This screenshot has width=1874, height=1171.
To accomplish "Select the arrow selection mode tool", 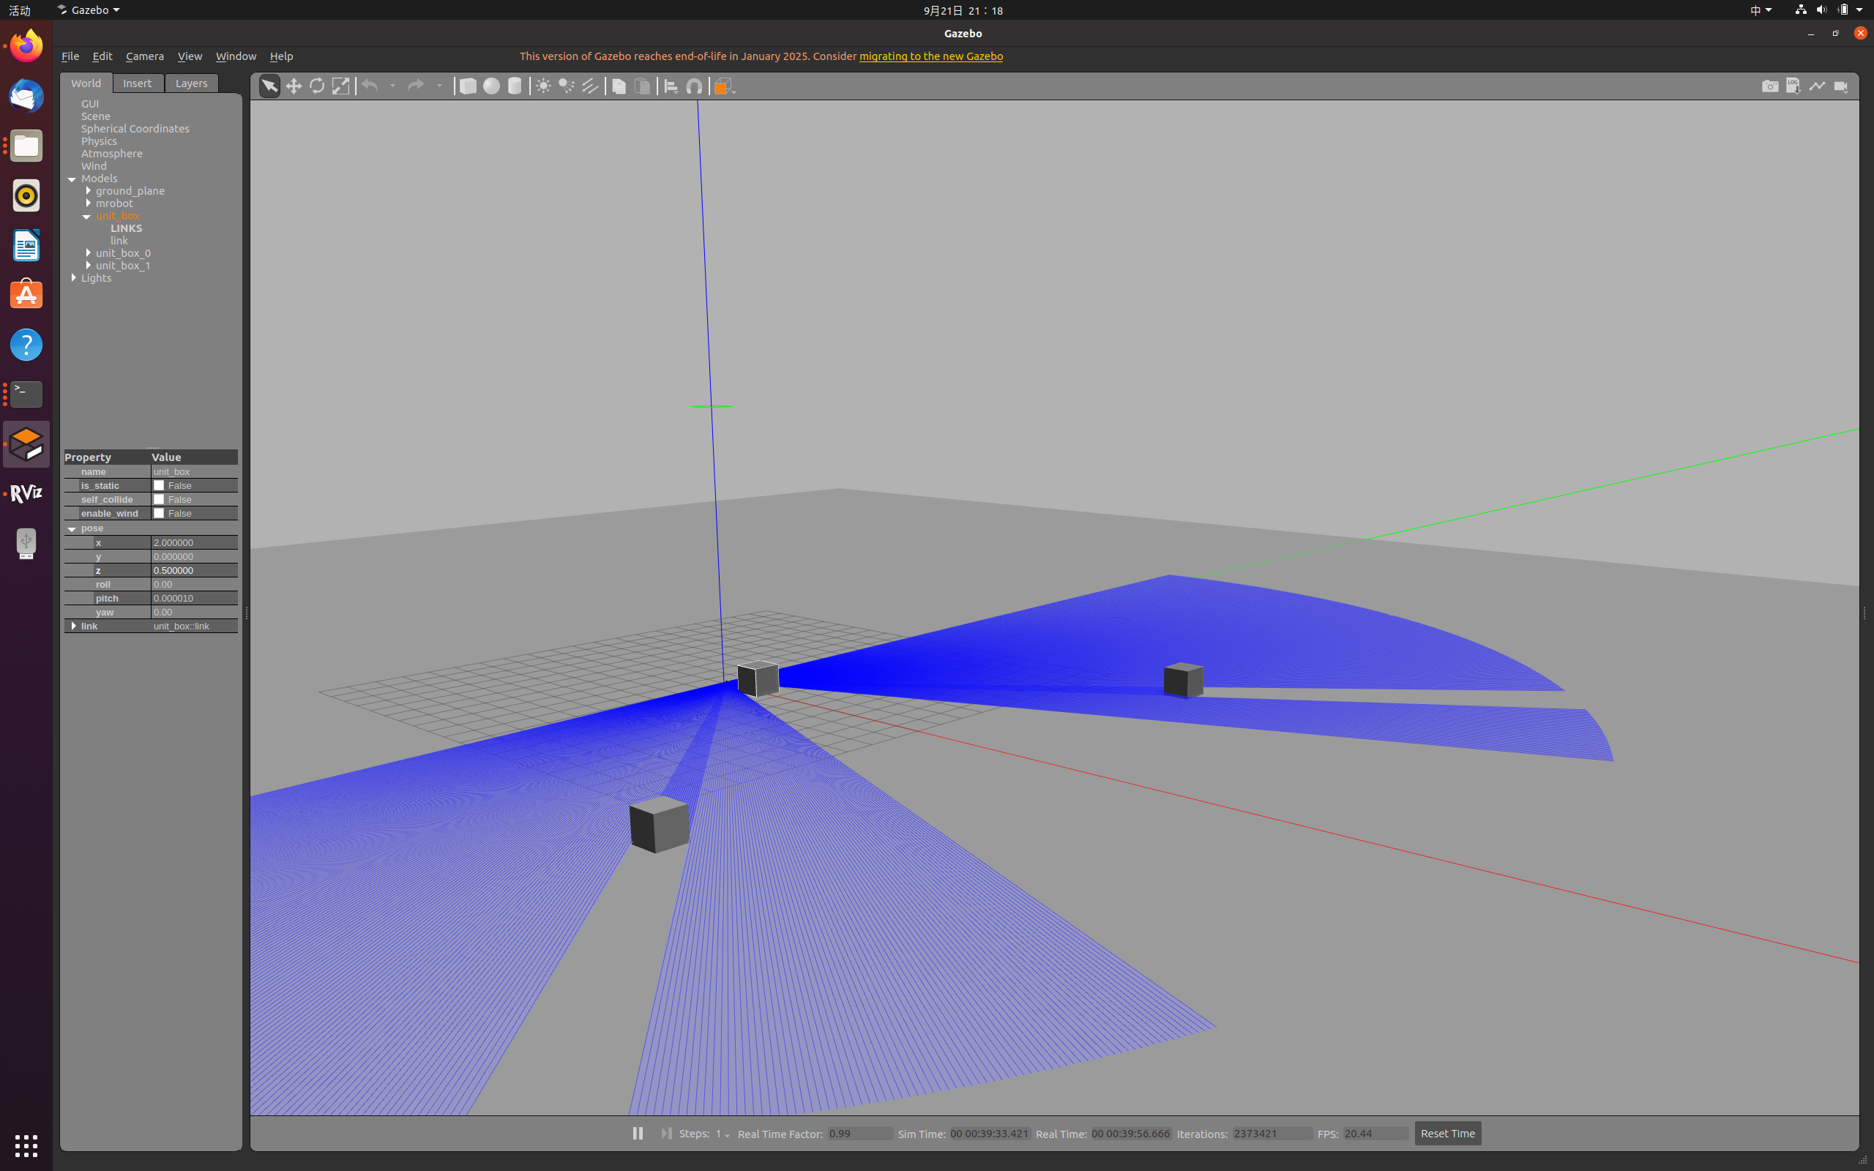I will 269,85.
